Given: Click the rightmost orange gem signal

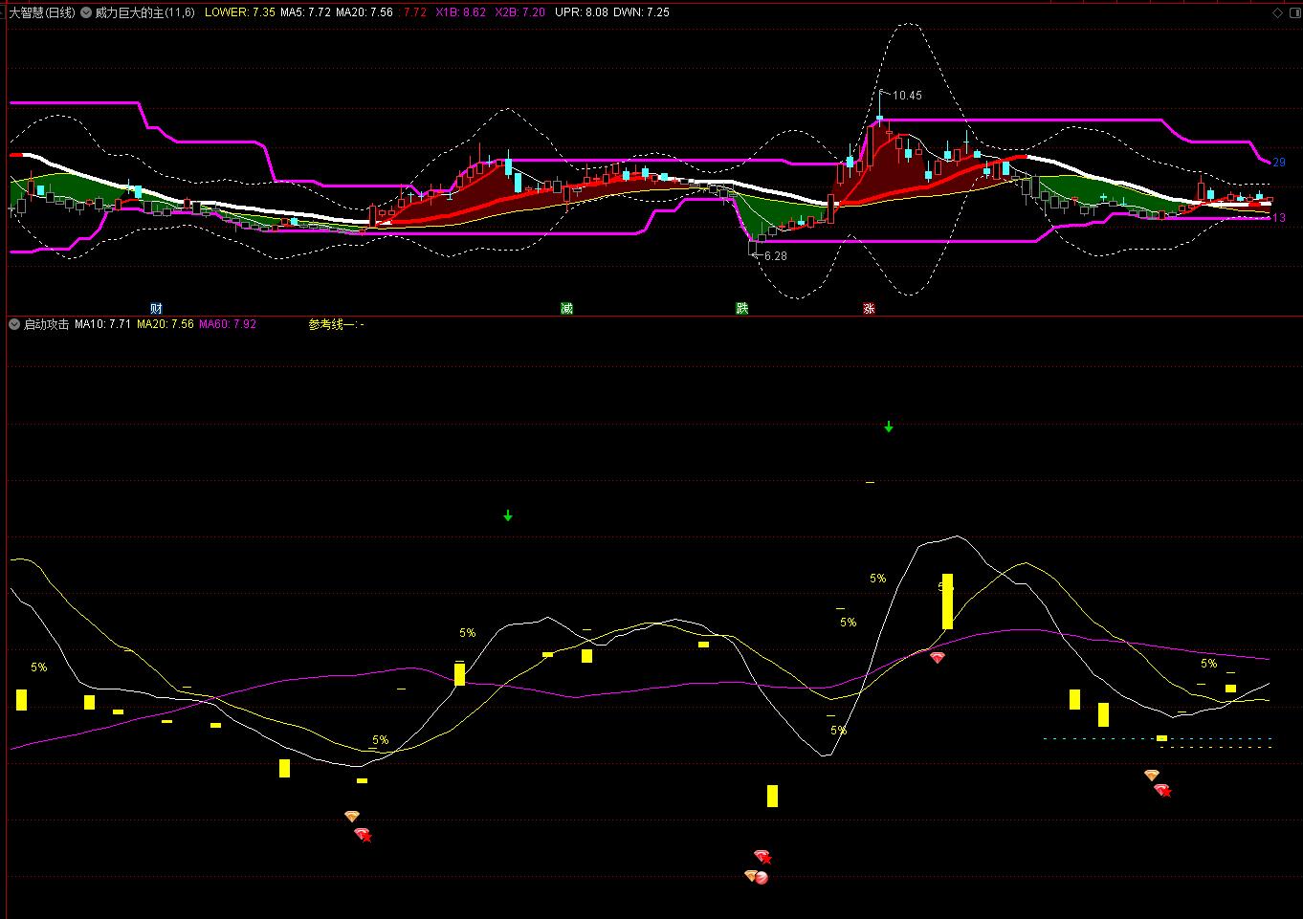Looking at the screenshot, I should (1152, 776).
